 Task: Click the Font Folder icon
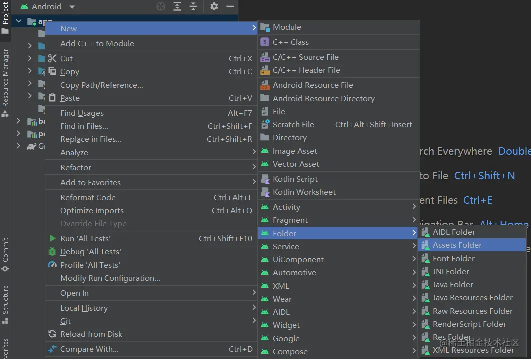pyautogui.click(x=425, y=259)
